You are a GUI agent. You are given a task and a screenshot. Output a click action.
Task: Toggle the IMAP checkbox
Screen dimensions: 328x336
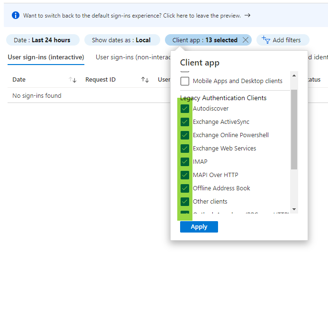(x=185, y=162)
